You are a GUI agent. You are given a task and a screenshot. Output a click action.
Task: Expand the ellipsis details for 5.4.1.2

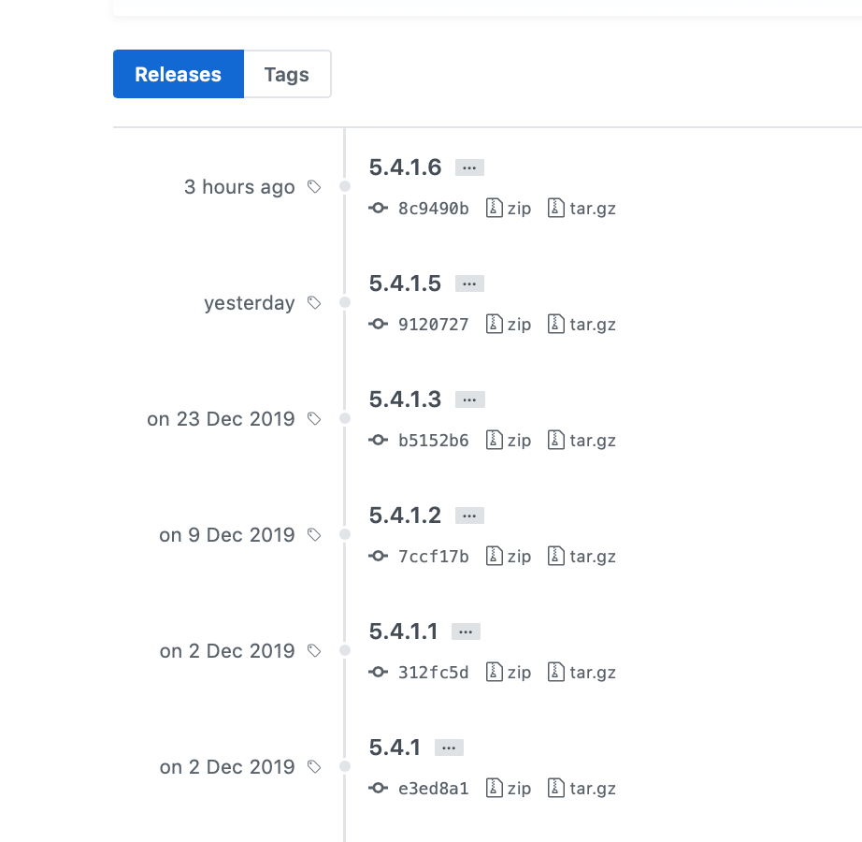tap(469, 515)
